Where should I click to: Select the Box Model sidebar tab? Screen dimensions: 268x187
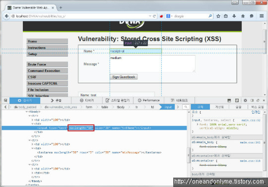click(x=258, y=107)
